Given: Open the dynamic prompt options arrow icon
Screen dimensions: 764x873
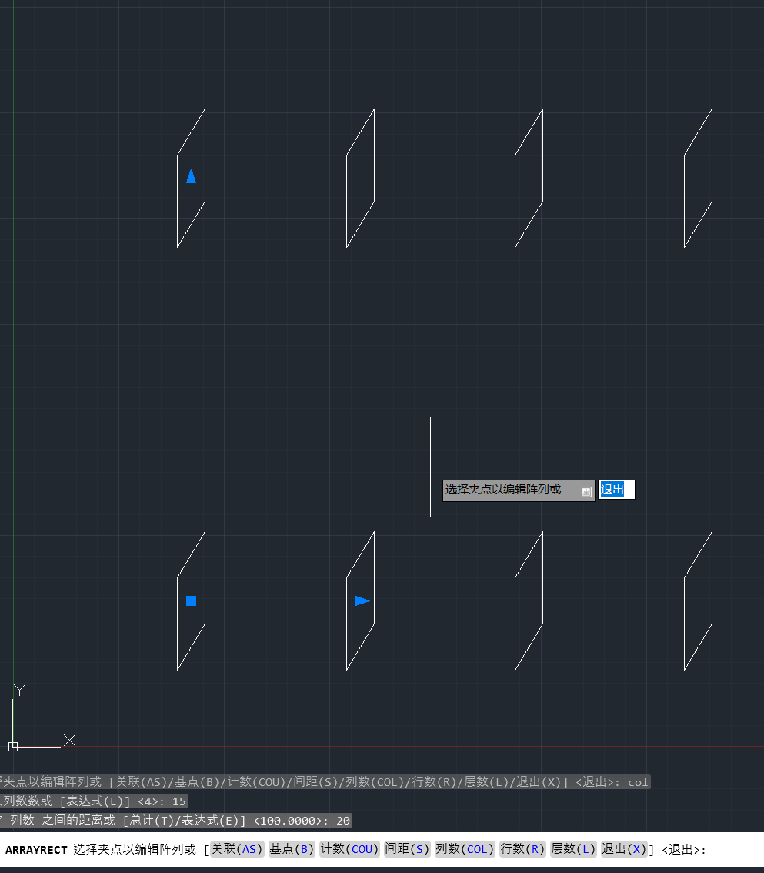Looking at the screenshot, I should click(x=586, y=492).
